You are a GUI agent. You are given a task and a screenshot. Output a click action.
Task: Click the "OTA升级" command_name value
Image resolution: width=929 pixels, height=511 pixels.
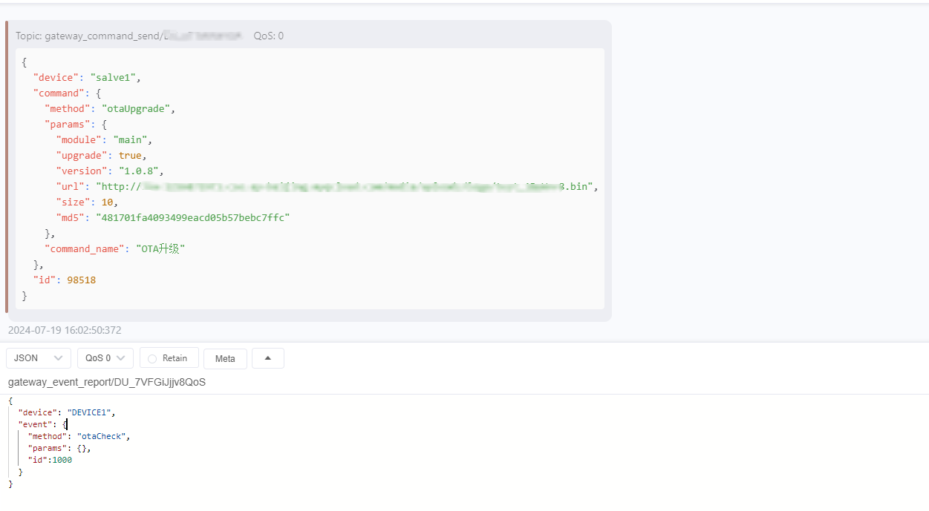click(159, 248)
